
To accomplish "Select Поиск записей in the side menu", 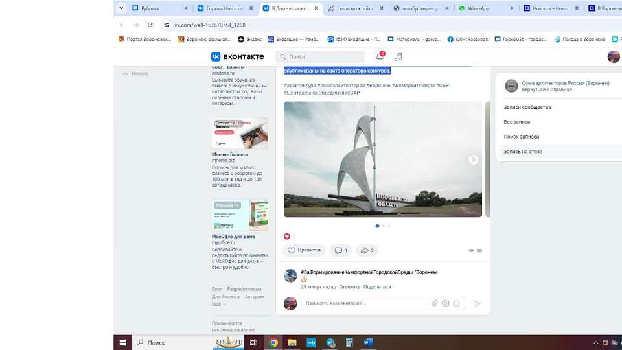I will [x=522, y=137].
